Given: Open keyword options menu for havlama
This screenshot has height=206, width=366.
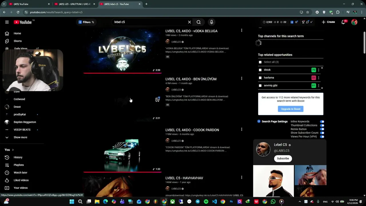Looking at the screenshot, I should [319, 78].
